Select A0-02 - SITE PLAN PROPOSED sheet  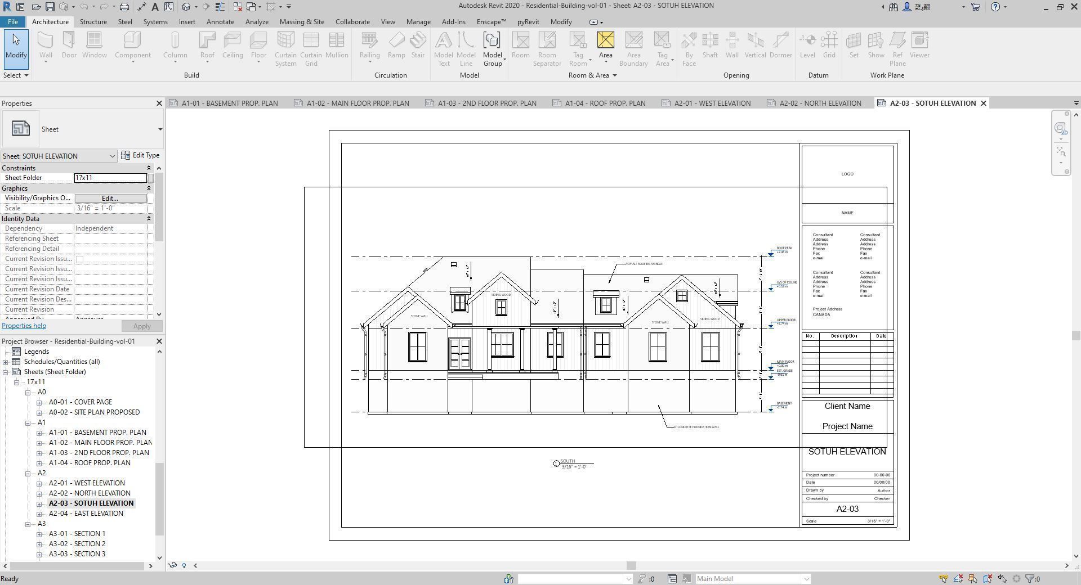tap(94, 412)
